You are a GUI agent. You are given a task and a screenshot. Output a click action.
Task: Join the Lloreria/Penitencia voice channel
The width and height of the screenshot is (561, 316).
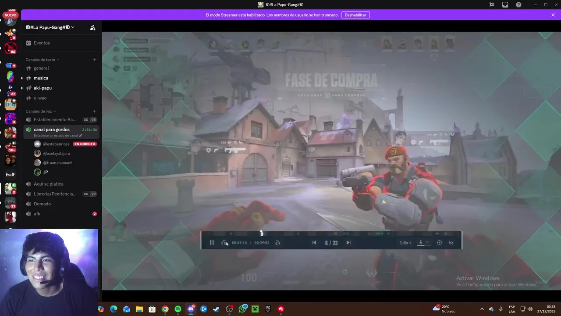click(61, 194)
